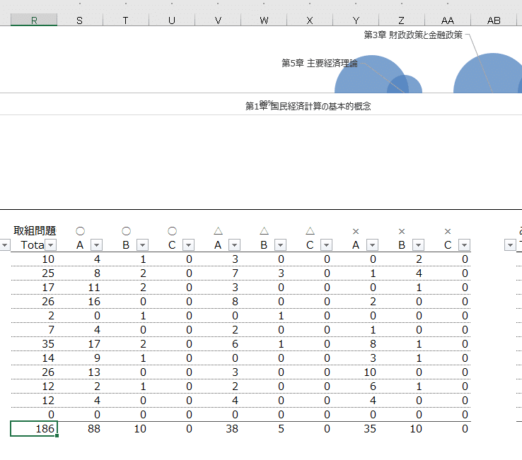The width and height of the screenshot is (522, 460).
Task: Select Total cell with value 14
Action: 34,358
